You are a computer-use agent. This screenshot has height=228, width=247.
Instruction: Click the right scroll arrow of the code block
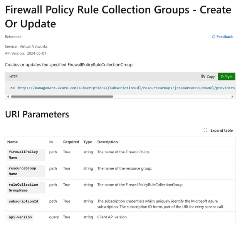[x=232, y=97]
